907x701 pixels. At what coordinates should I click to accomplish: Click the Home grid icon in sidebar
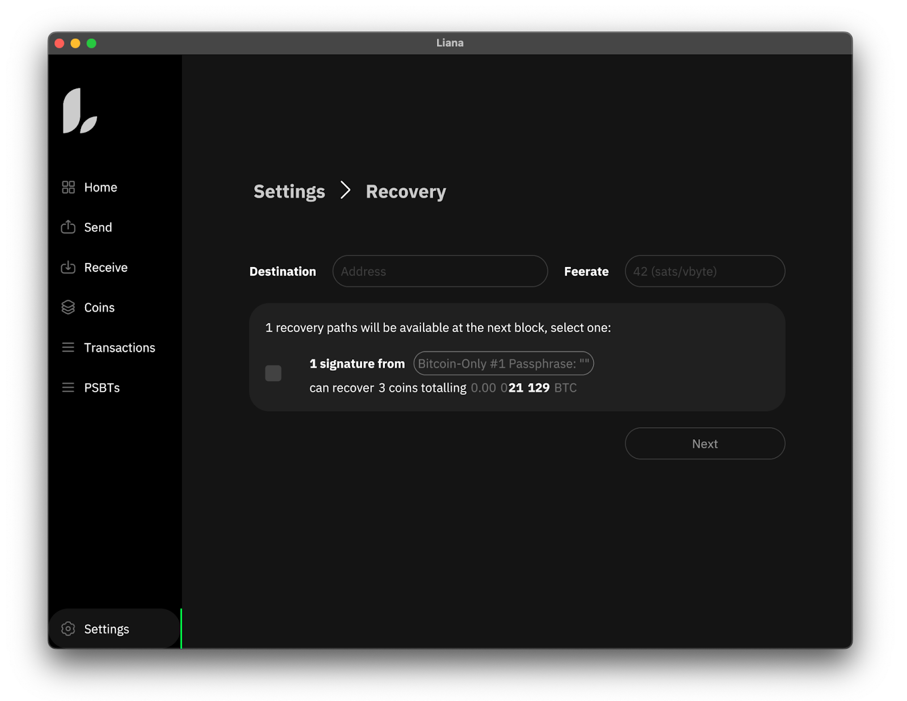pyautogui.click(x=68, y=187)
